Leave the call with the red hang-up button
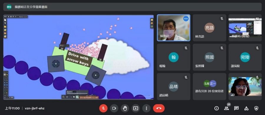 tap(159, 108)
